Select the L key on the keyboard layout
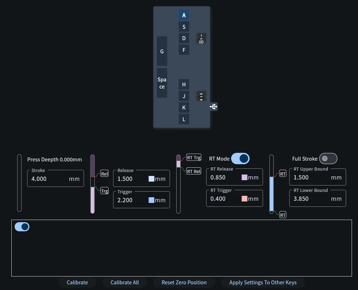The height and width of the screenshot is (290, 358). click(184, 119)
